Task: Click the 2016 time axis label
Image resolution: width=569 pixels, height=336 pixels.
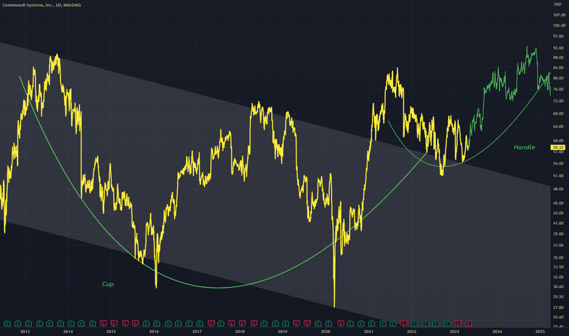Action: point(154,331)
